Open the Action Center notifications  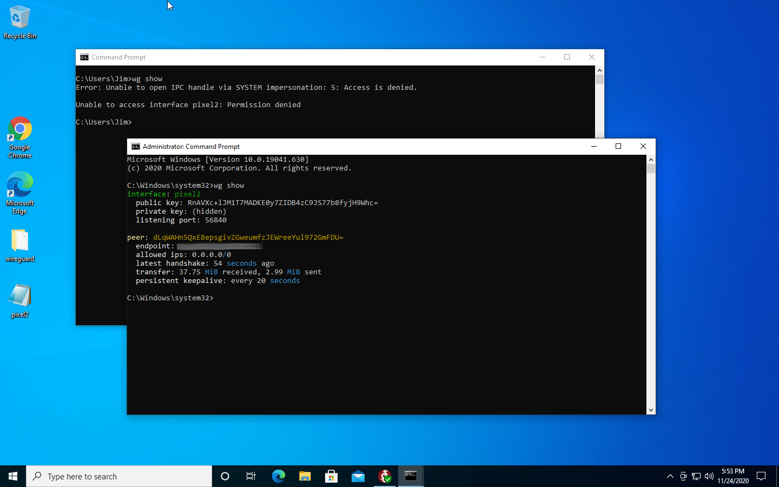click(762, 477)
